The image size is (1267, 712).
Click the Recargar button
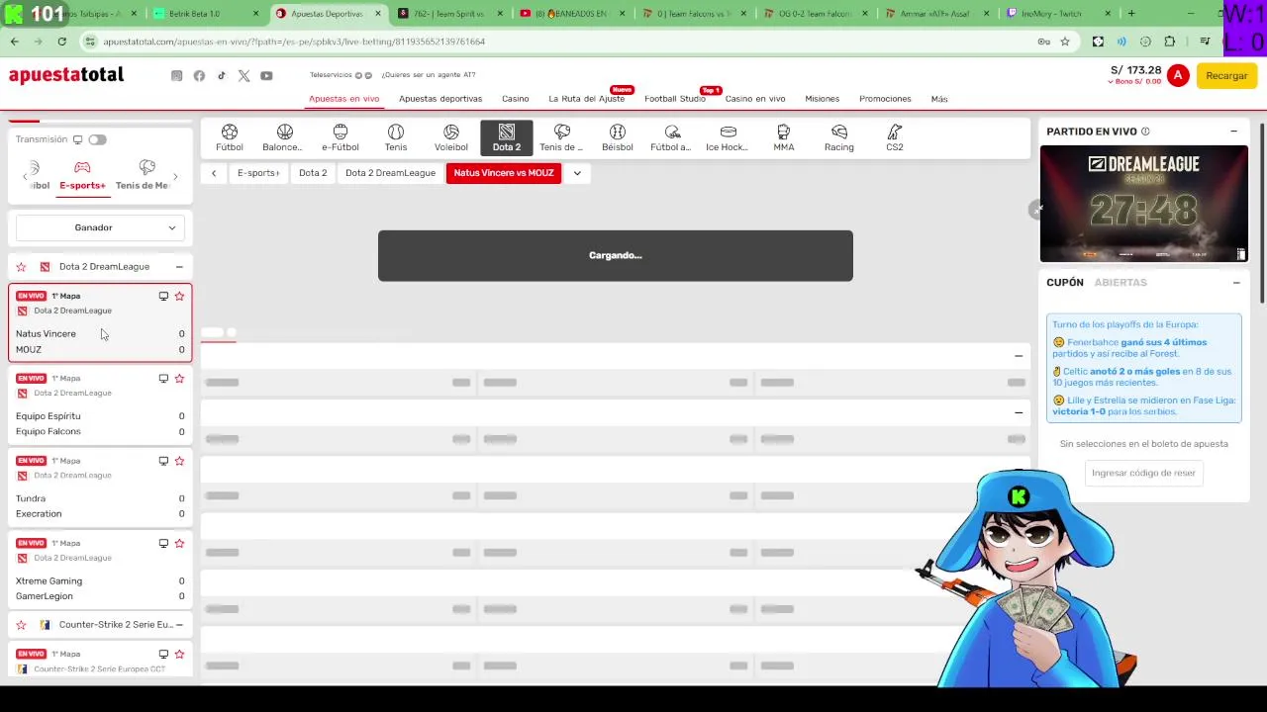pos(1226,76)
